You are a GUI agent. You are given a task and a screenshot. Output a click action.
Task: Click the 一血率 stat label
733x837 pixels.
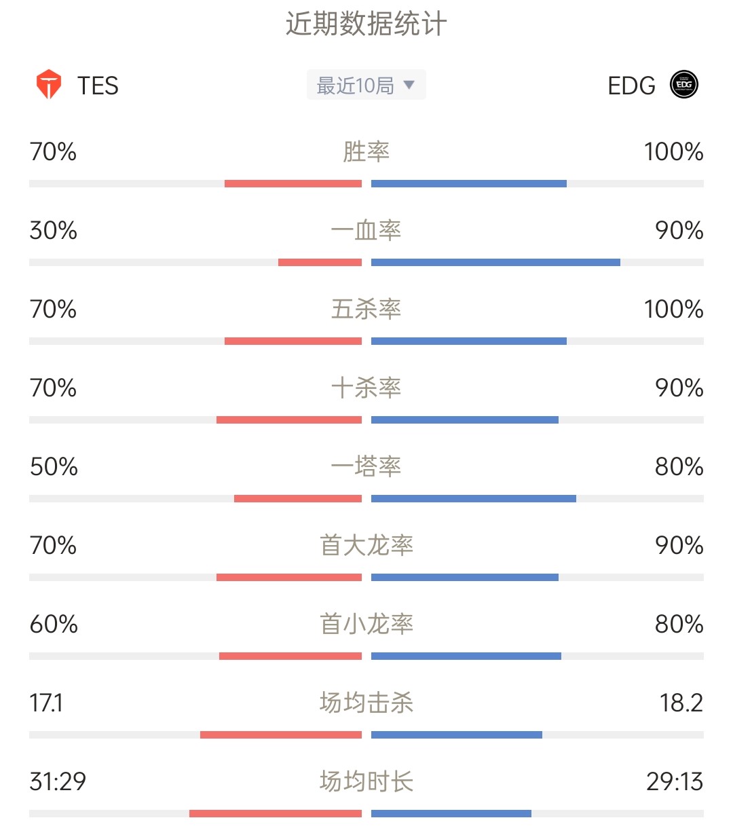(366, 230)
